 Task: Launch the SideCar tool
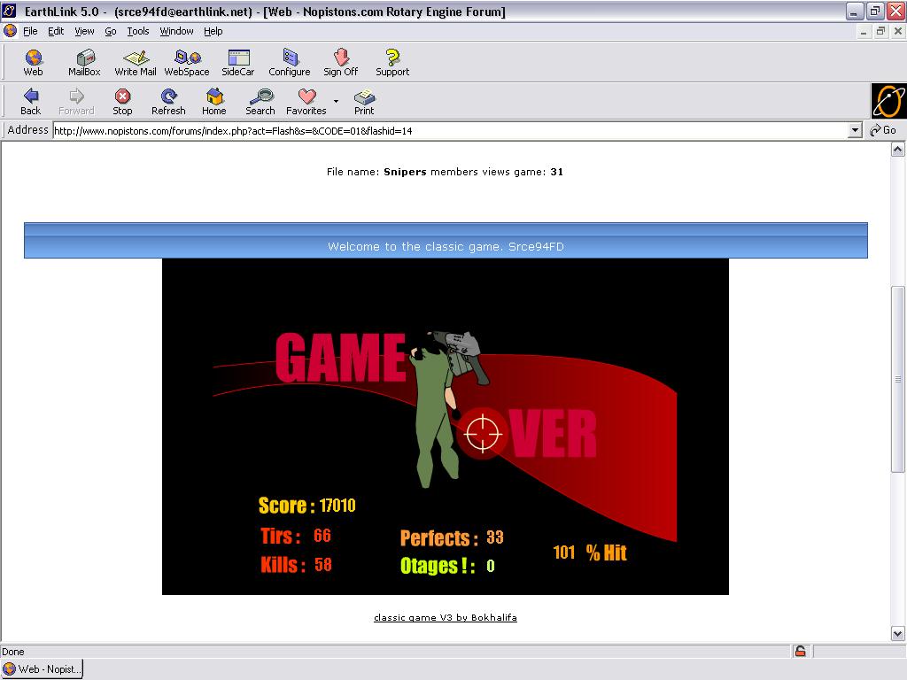(x=237, y=62)
